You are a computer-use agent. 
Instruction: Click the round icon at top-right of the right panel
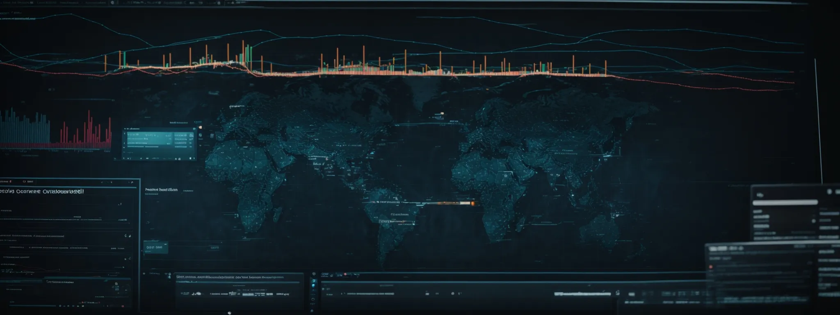tap(829, 192)
